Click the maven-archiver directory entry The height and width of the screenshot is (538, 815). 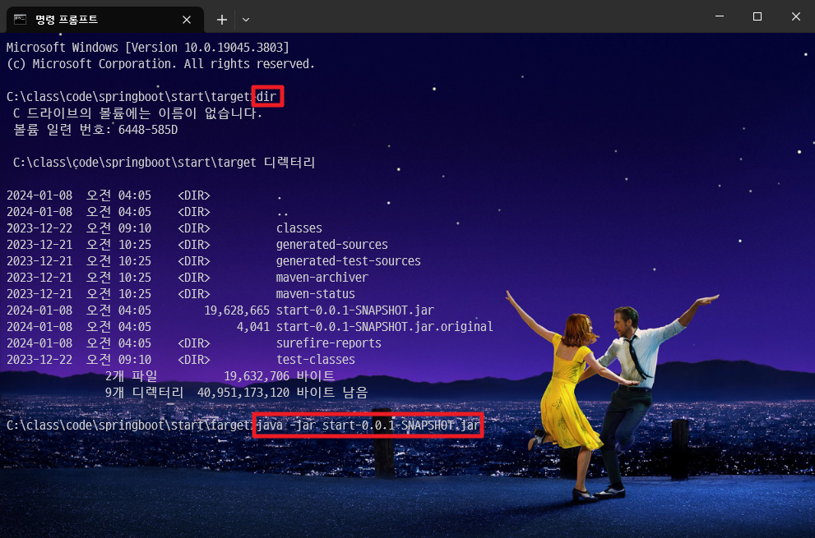pos(322,278)
